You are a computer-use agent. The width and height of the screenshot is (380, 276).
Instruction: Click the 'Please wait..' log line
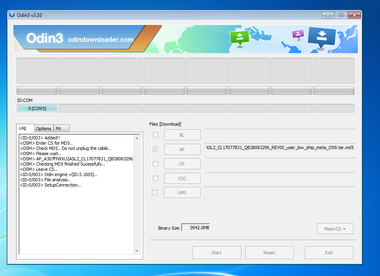coord(40,154)
